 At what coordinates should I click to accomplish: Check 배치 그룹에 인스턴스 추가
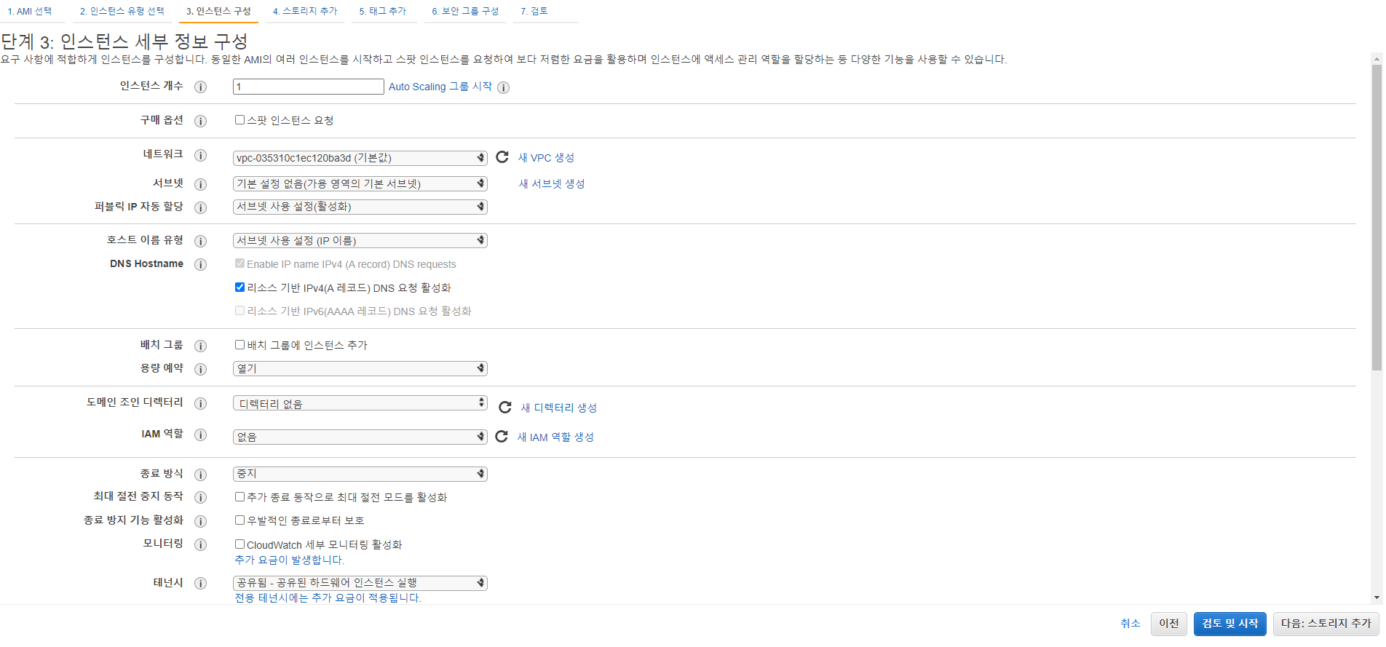239,345
